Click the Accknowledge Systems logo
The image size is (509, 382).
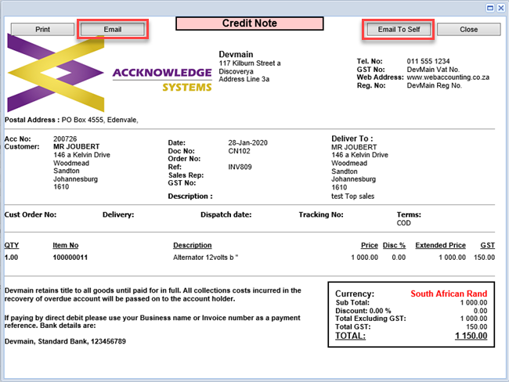coord(110,77)
